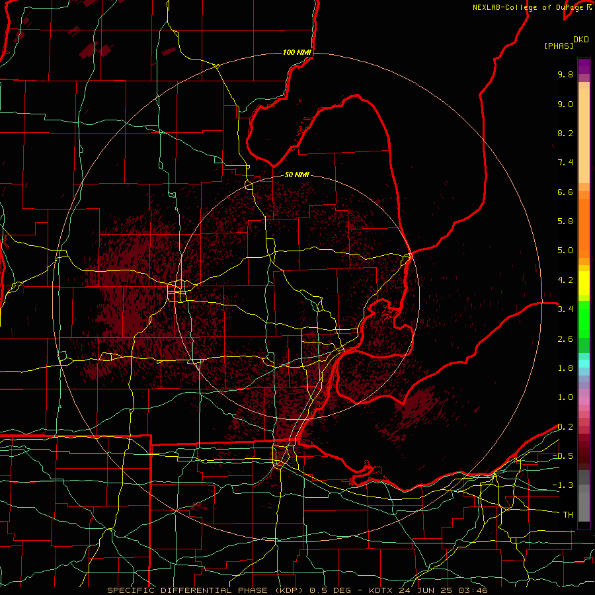Click the 8.2 value on color scale

point(565,133)
